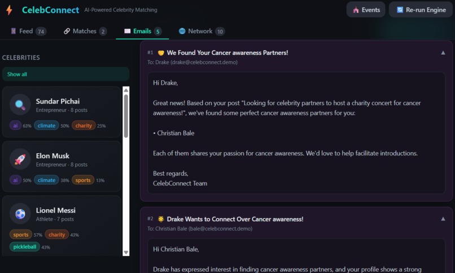
Task: Click the Network globe icon
Action: [182, 31]
